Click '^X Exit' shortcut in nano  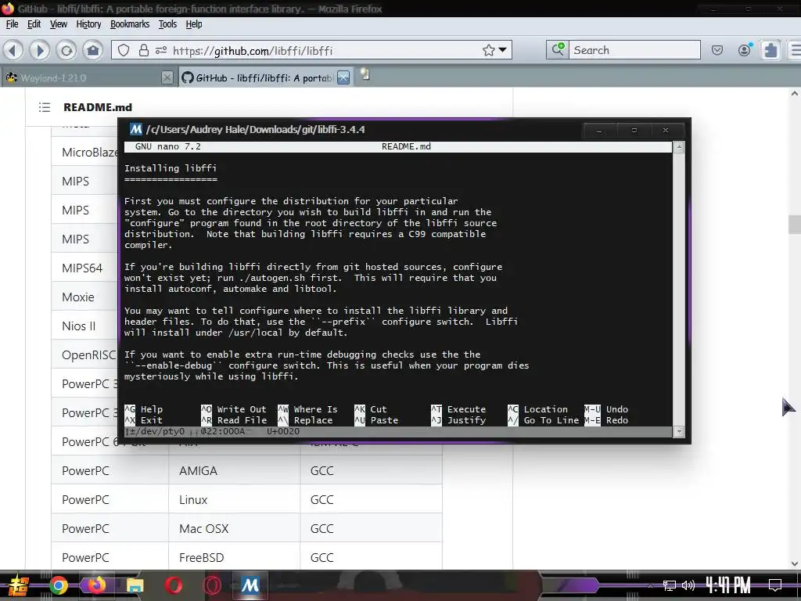144,420
